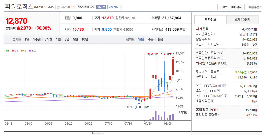Click the stock name 파워로직스
The height and width of the screenshot is (135, 266).
tap(19, 6)
